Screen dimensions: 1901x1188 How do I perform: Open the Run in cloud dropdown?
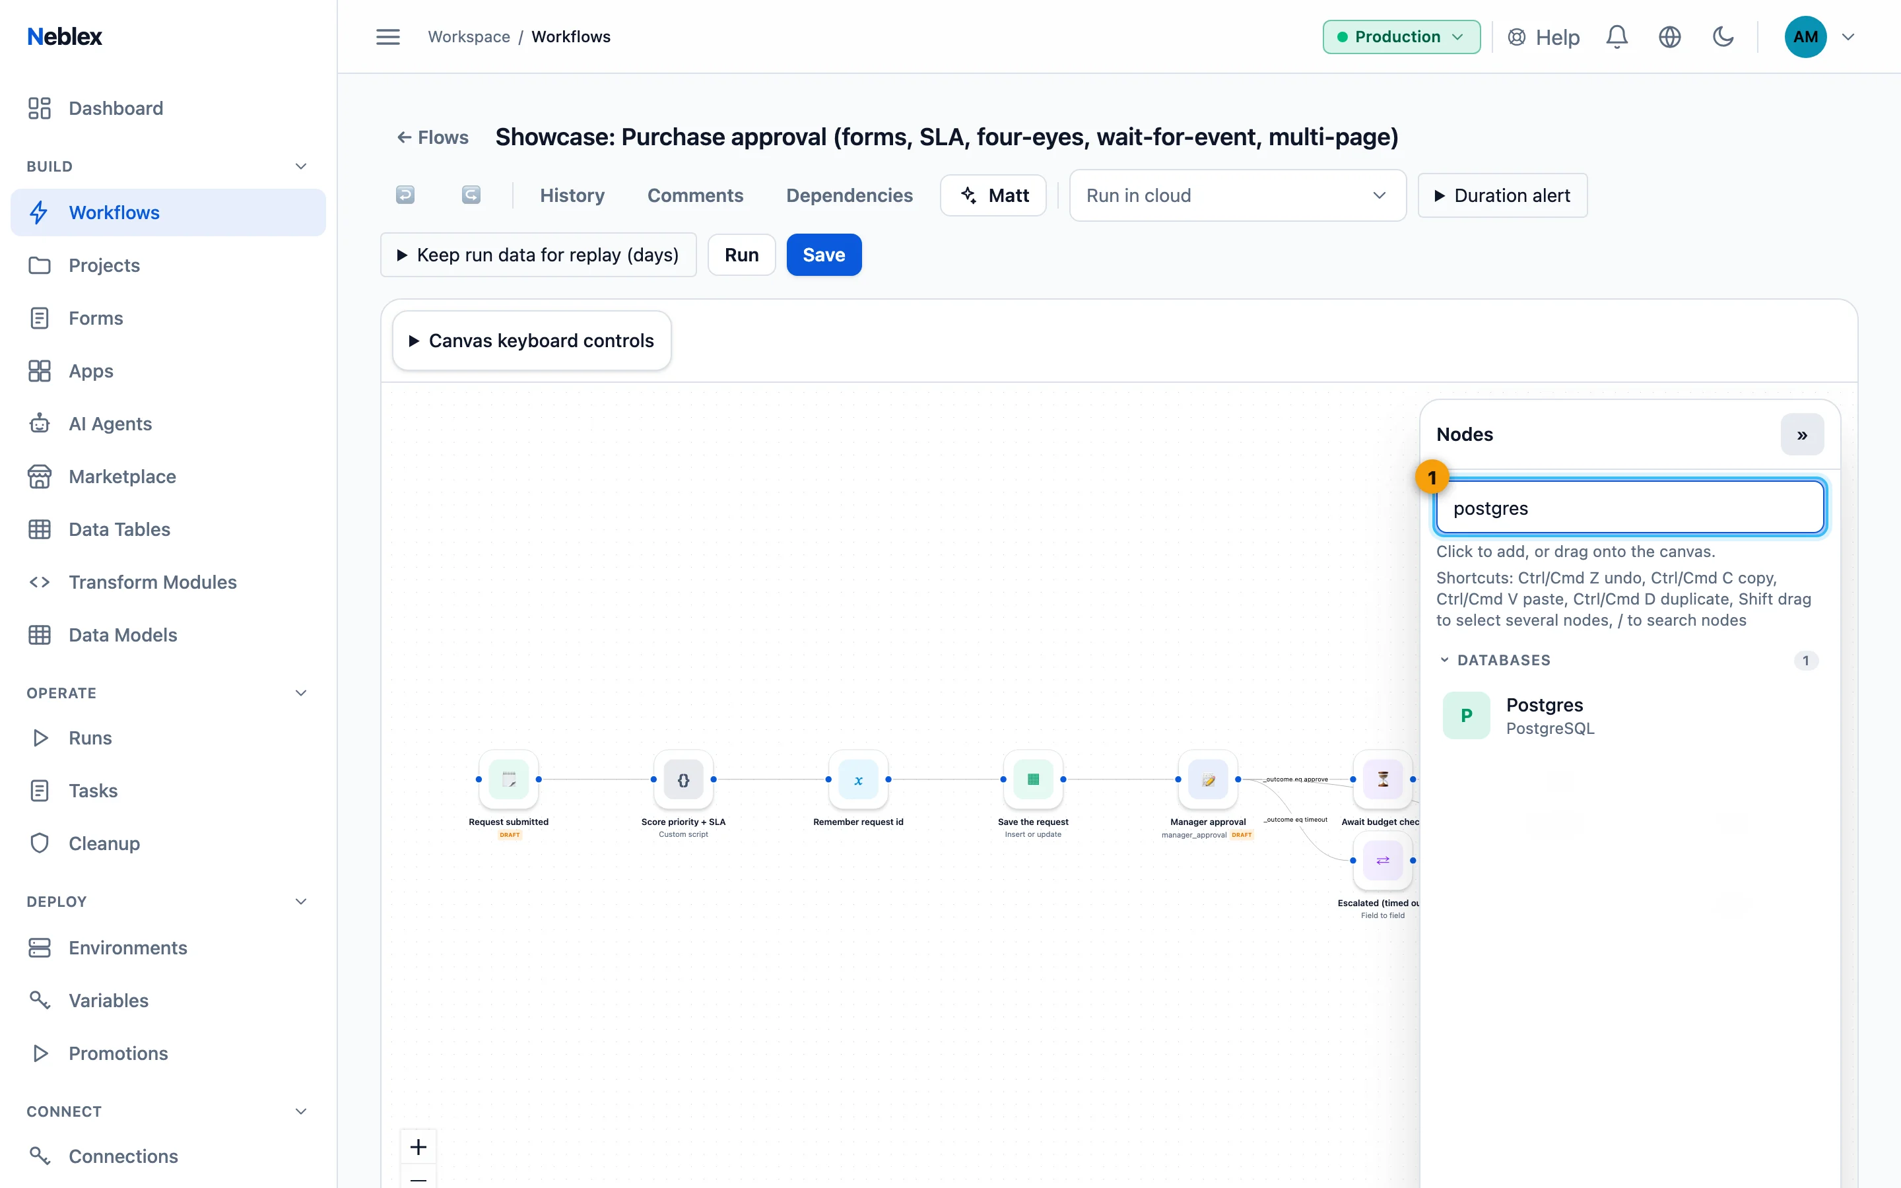[1237, 195]
